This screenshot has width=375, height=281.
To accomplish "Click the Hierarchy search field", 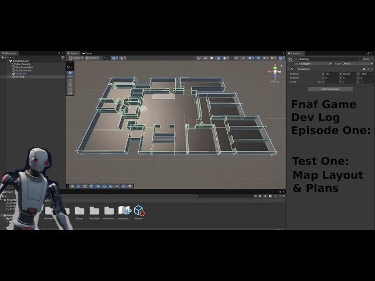I will coord(35,57).
